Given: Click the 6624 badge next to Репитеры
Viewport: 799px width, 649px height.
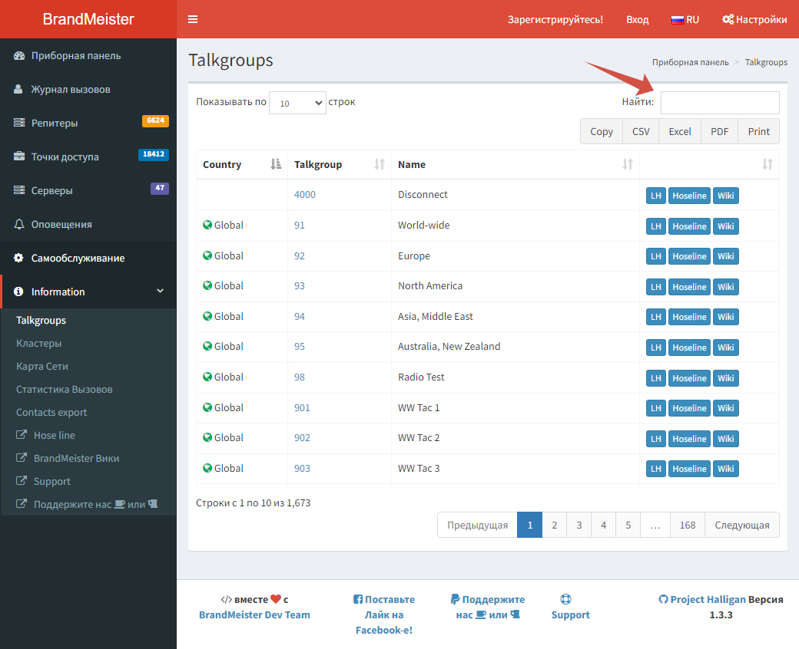Looking at the screenshot, I should pos(155,121).
